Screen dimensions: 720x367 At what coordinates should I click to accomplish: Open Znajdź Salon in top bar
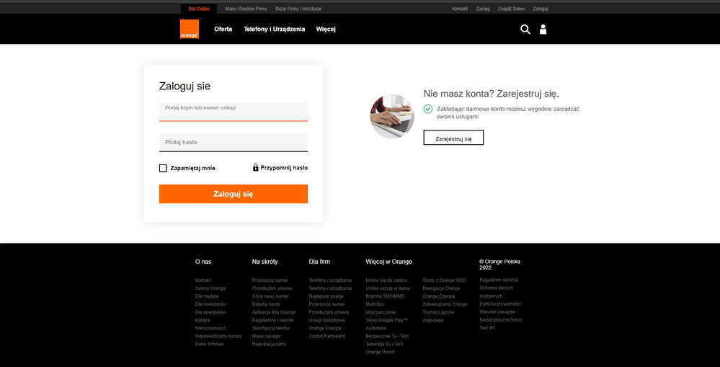click(510, 9)
